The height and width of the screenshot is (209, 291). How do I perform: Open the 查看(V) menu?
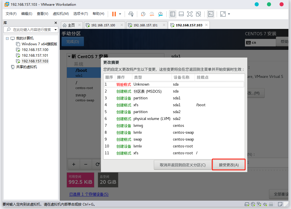point(43,14)
